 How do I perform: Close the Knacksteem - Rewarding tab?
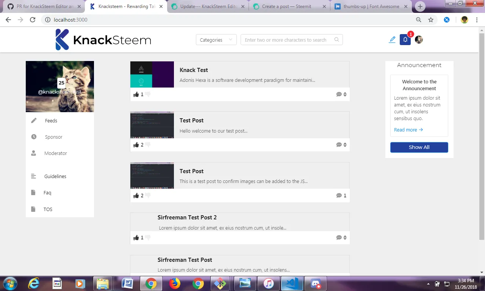click(x=160, y=6)
